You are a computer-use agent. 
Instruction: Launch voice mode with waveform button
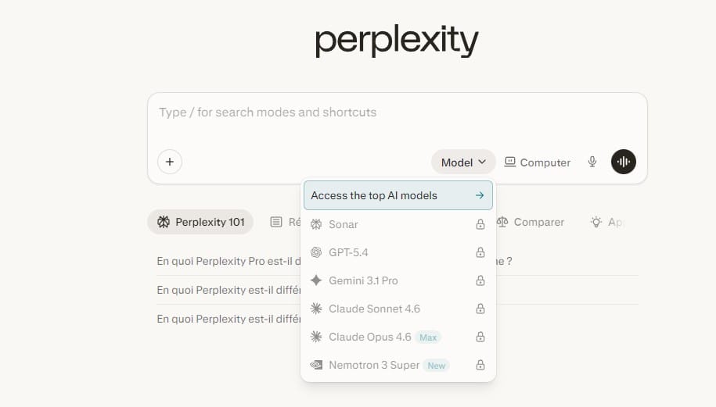click(624, 162)
